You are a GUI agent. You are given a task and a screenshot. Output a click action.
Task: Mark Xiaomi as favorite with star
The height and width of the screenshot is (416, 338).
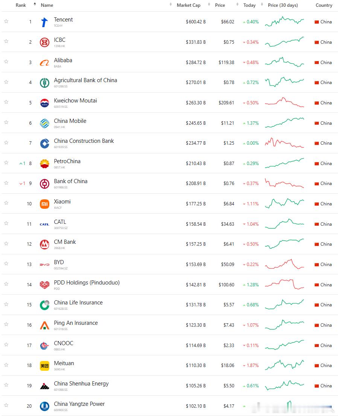(6, 203)
